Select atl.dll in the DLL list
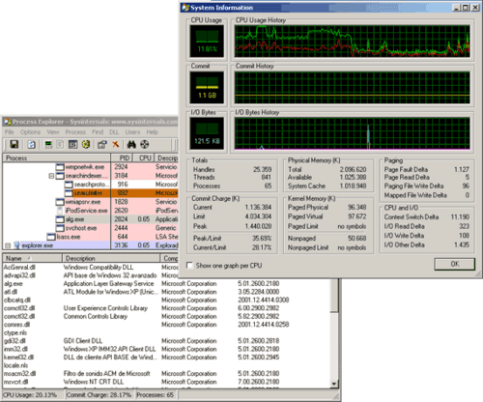The image size is (483, 402). (11, 292)
